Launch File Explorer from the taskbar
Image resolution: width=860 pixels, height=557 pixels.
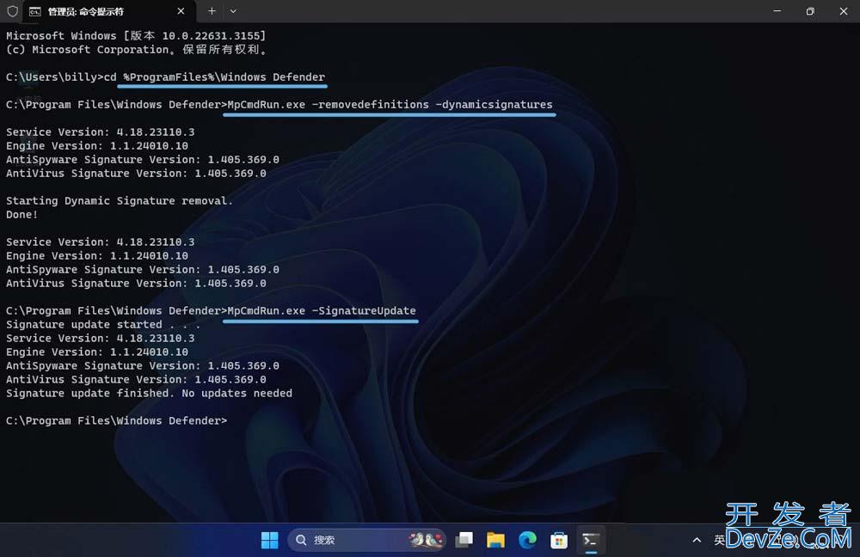coord(495,540)
